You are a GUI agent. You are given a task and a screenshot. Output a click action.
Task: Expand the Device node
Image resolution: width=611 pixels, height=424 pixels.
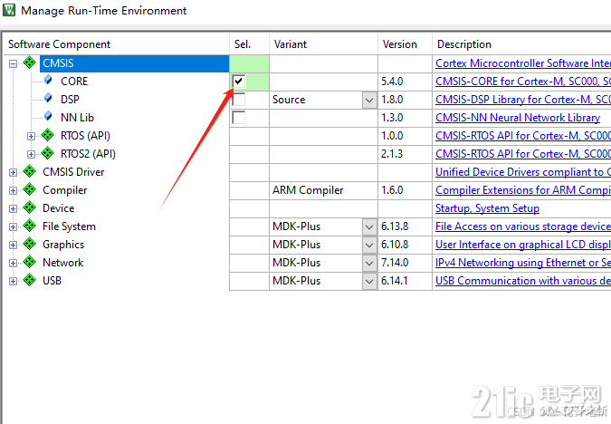click(x=13, y=208)
